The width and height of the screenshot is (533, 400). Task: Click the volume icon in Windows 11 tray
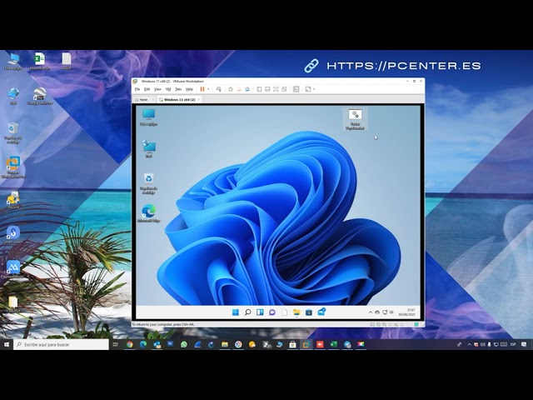(x=391, y=312)
